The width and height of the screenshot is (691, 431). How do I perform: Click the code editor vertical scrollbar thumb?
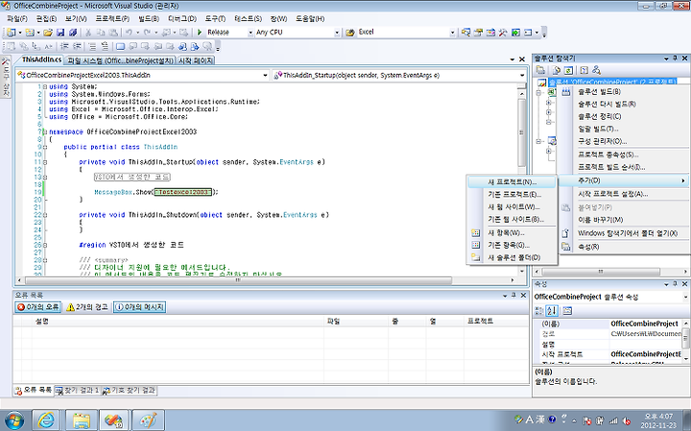click(x=522, y=132)
